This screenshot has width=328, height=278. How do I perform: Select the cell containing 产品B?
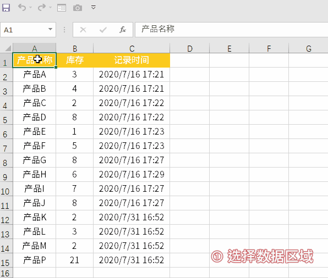[35, 89]
